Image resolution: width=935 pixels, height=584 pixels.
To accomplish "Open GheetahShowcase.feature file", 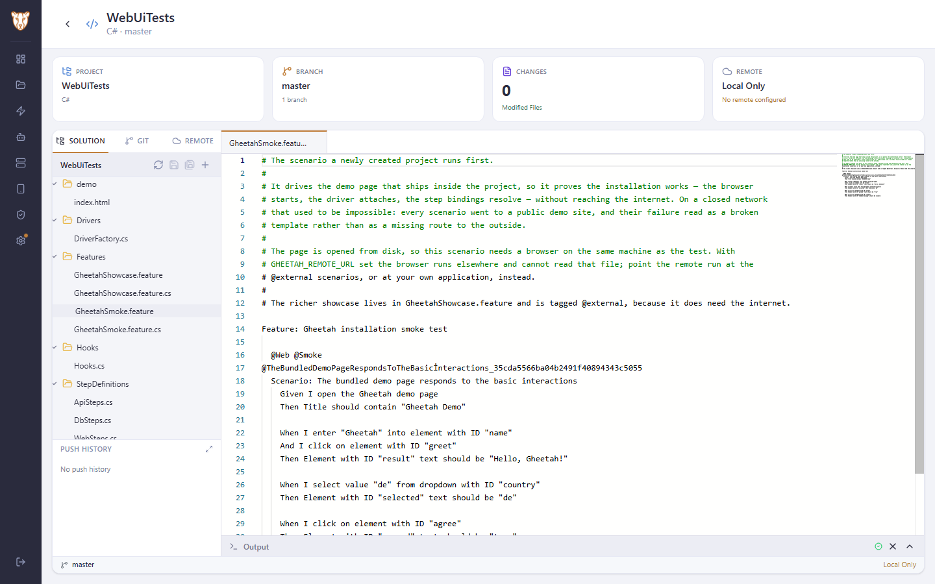I will coord(118,275).
